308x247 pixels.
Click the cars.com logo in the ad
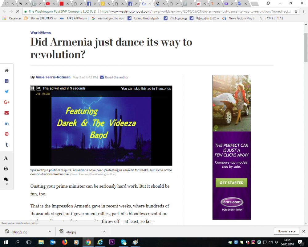coord(232,202)
